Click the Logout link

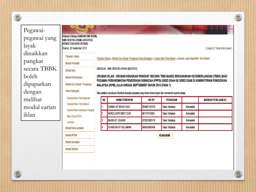tap(210, 48)
